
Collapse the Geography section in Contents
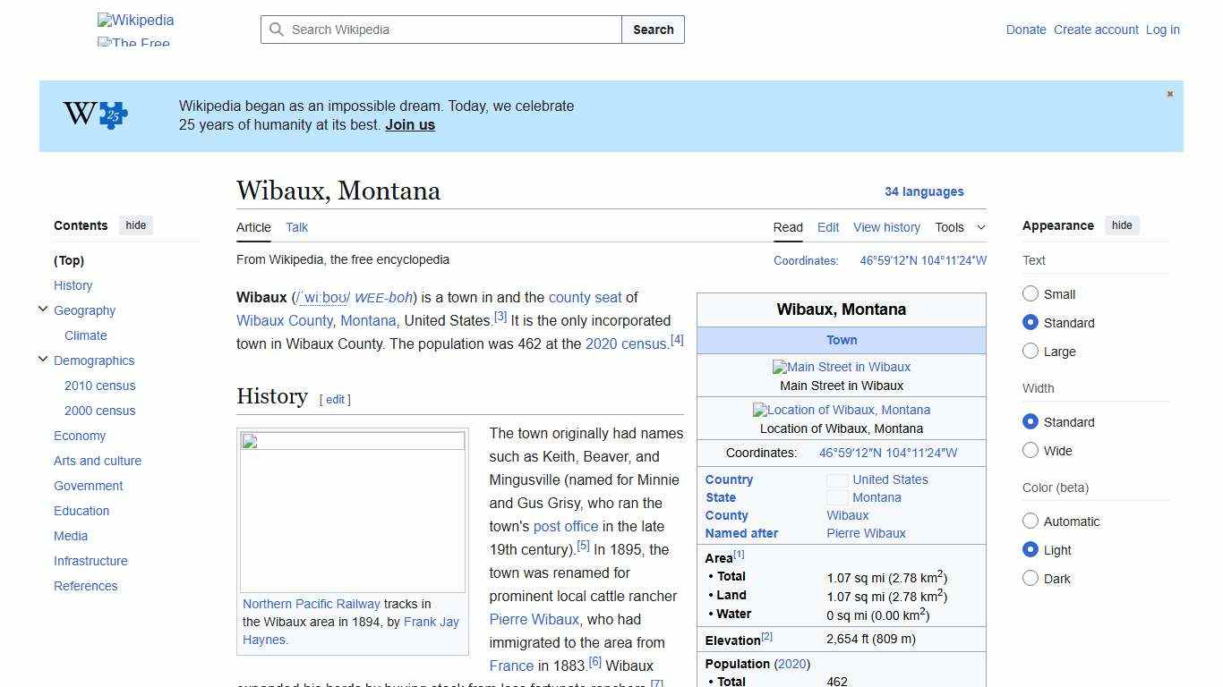pyautogui.click(x=43, y=309)
